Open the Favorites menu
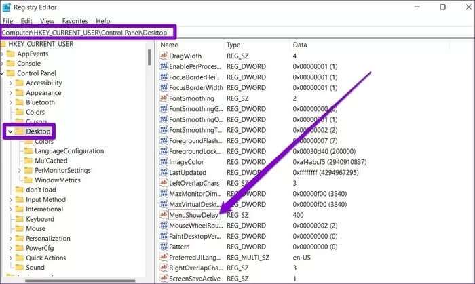This screenshot has height=284, width=475. click(x=75, y=21)
